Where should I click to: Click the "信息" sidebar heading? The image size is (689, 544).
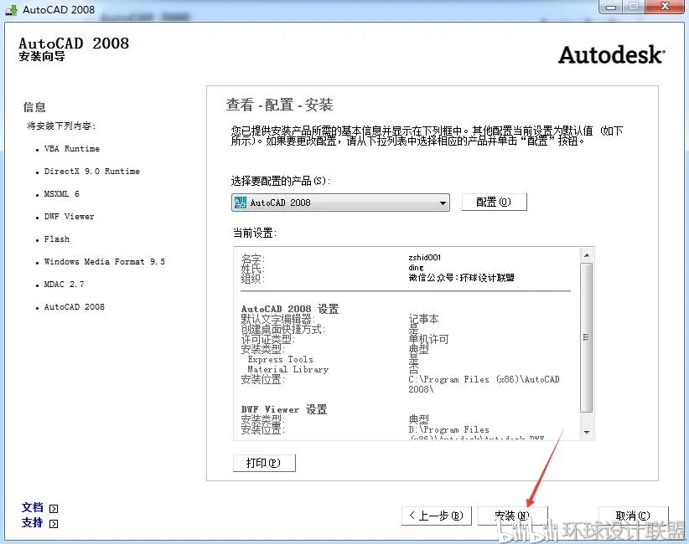point(34,107)
